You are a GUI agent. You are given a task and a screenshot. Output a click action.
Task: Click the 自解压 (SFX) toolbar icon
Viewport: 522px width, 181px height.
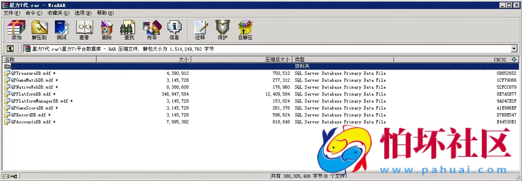[245, 30]
